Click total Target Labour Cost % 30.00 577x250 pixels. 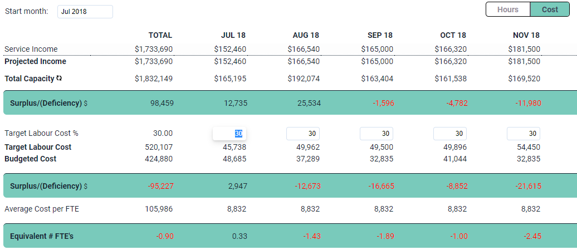pos(163,134)
